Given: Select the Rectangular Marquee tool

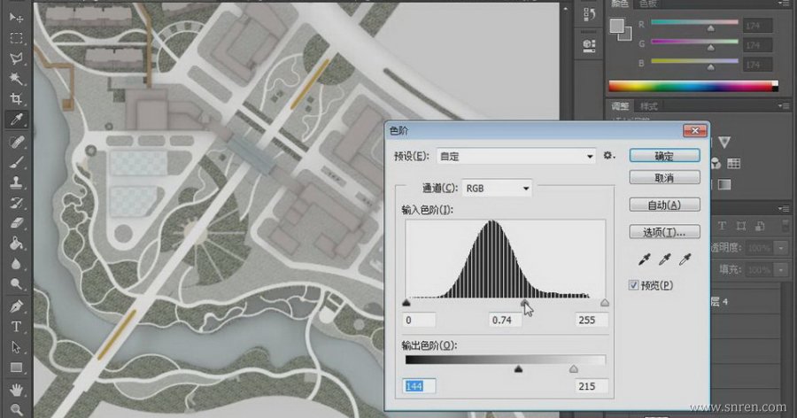Looking at the screenshot, I should tap(16, 38).
